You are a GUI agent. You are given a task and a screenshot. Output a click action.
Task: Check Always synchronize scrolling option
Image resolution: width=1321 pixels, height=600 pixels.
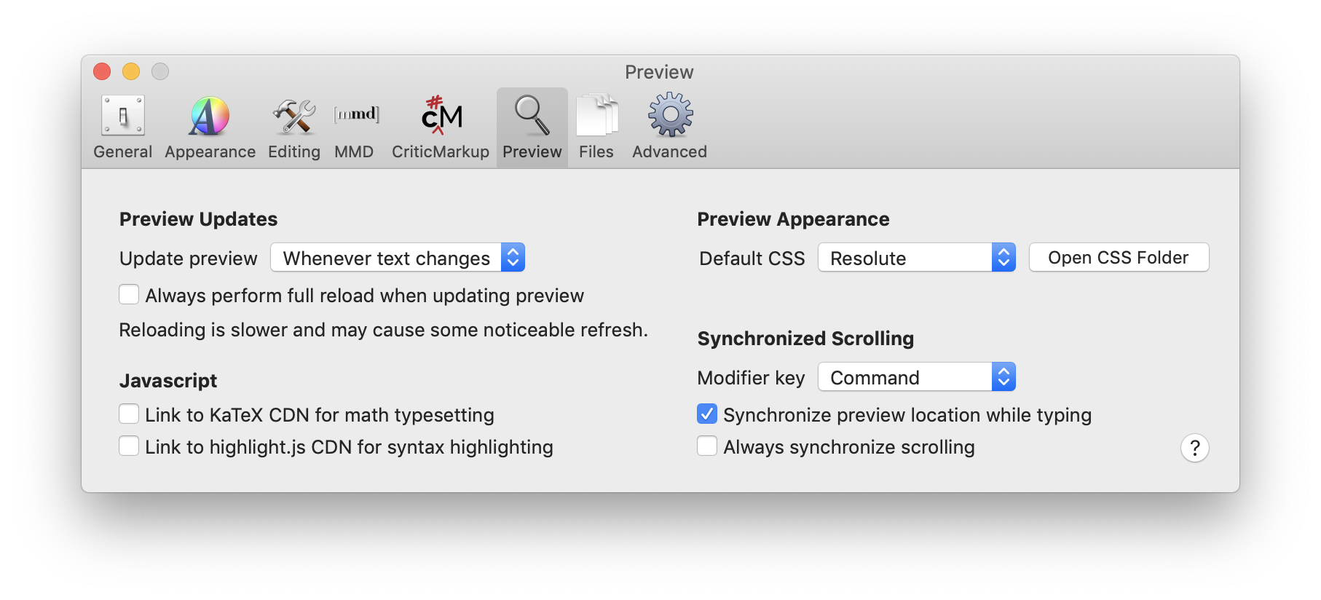[x=707, y=446]
